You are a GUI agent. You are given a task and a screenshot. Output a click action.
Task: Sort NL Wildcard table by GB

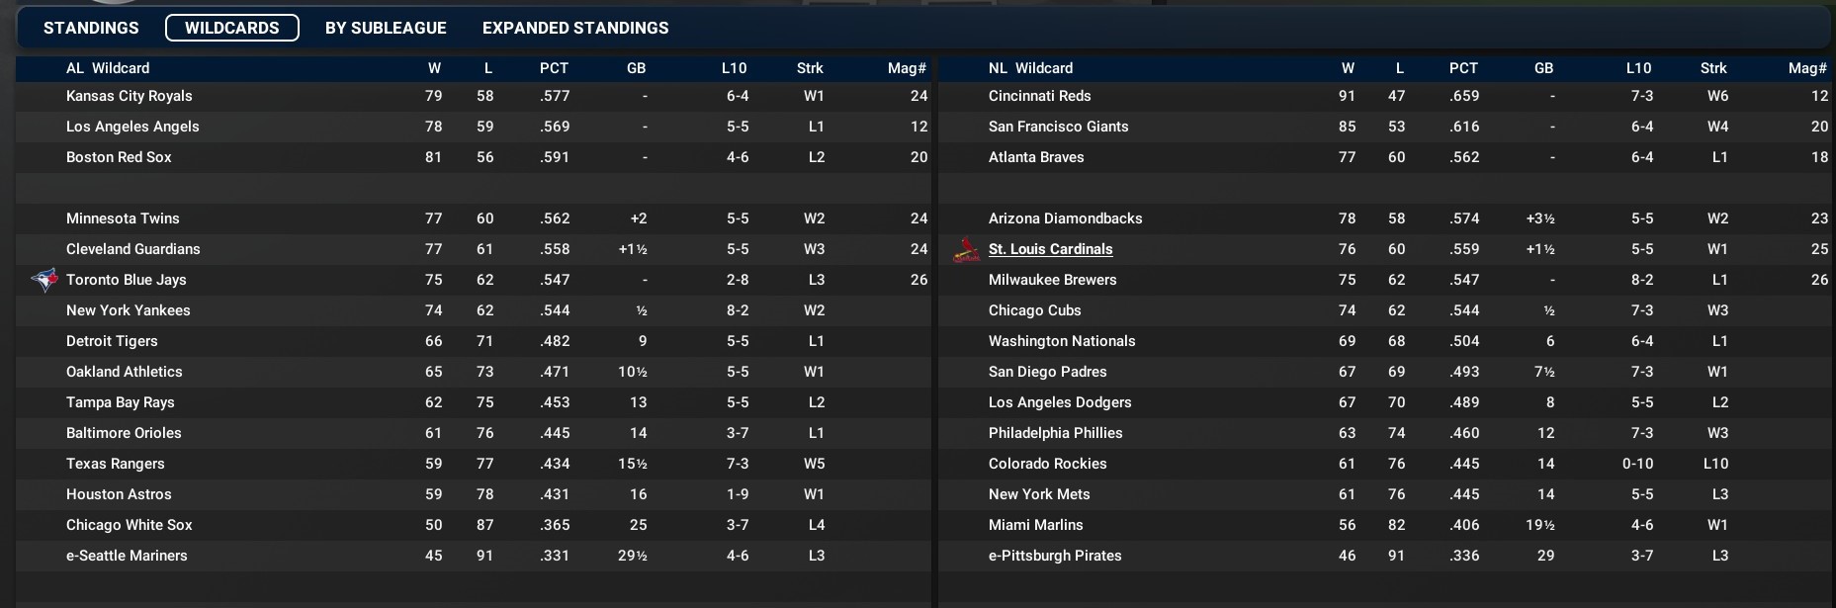pos(1543,68)
